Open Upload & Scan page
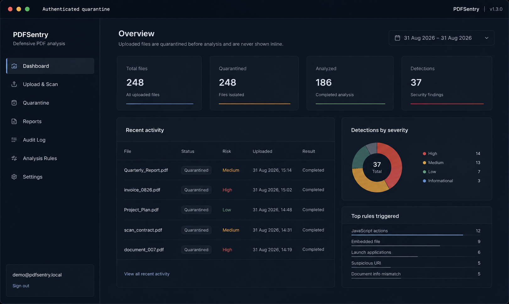 50,84
